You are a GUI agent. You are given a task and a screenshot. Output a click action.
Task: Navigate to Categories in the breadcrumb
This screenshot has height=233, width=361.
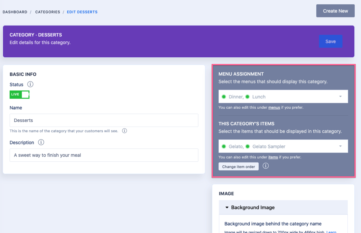(x=48, y=12)
